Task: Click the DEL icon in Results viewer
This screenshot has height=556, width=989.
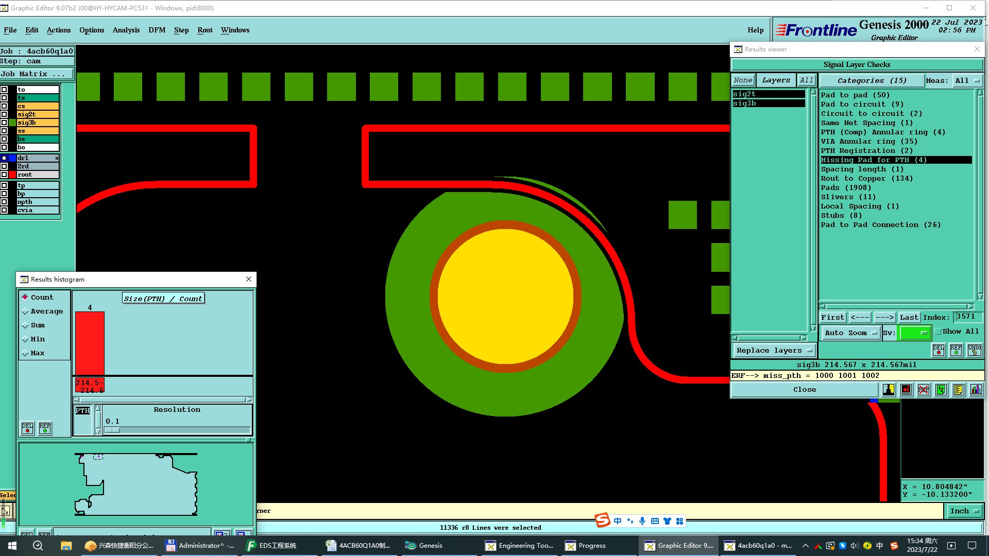Action: coord(939,350)
